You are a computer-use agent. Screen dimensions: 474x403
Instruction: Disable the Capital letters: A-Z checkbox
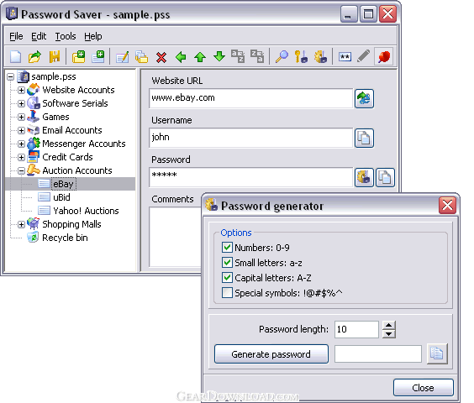(227, 277)
